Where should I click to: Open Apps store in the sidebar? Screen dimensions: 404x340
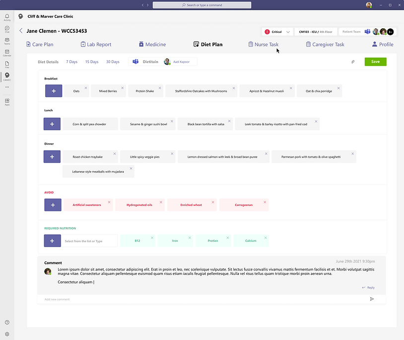(x=7, y=102)
